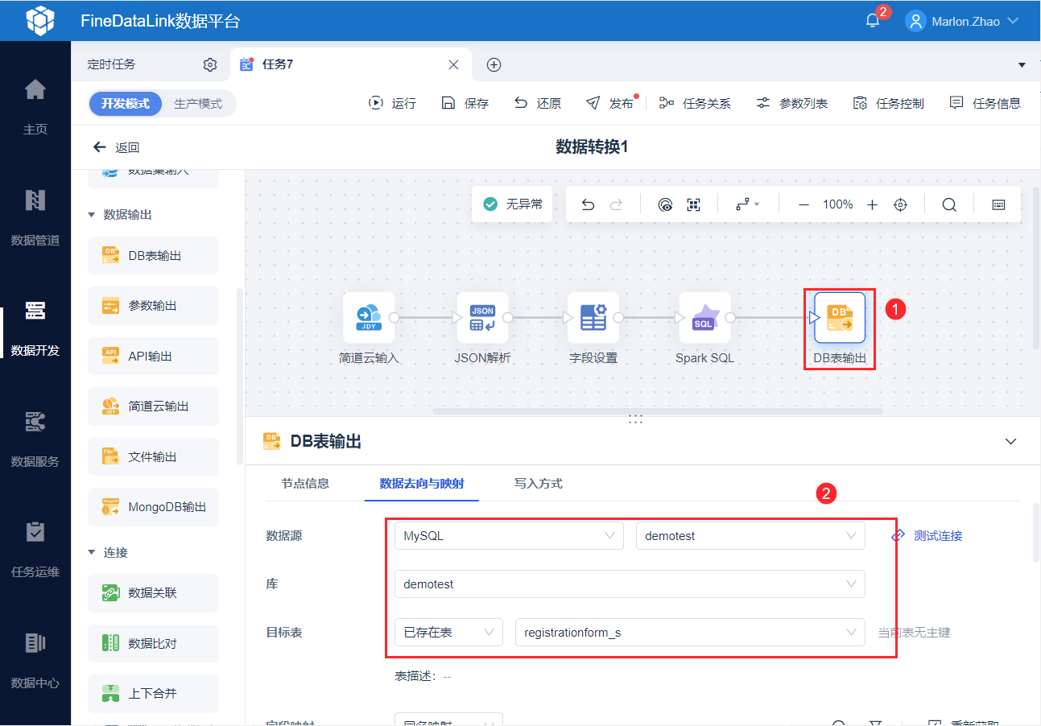Image resolution: width=1041 pixels, height=726 pixels.
Task: Open Marlon.Zhao user menu
Action: (x=963, y=21)
